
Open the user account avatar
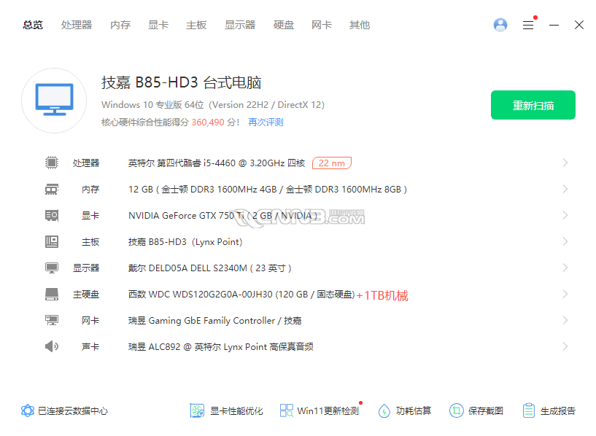tap(500, 25)
